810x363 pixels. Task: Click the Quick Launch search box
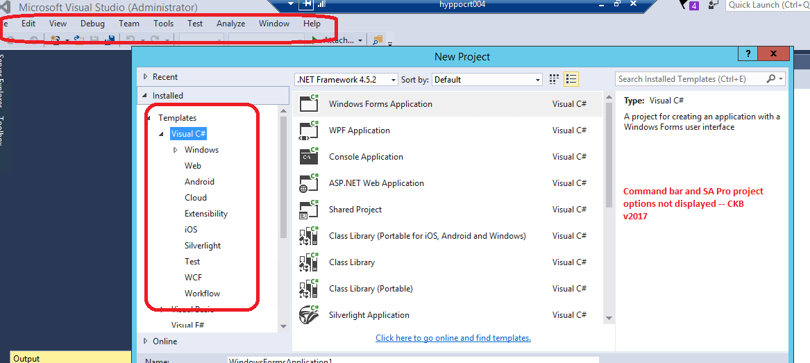(768, 5)
